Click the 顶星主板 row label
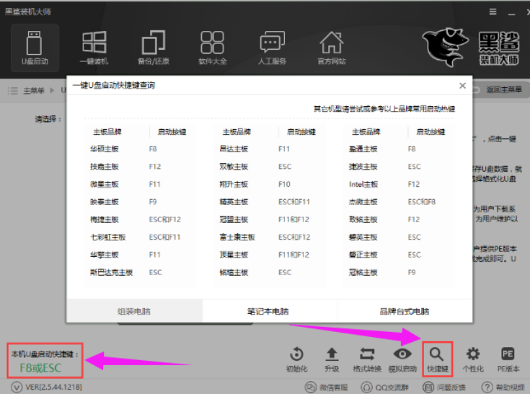 pyautogui.click(x=234, y=255)
